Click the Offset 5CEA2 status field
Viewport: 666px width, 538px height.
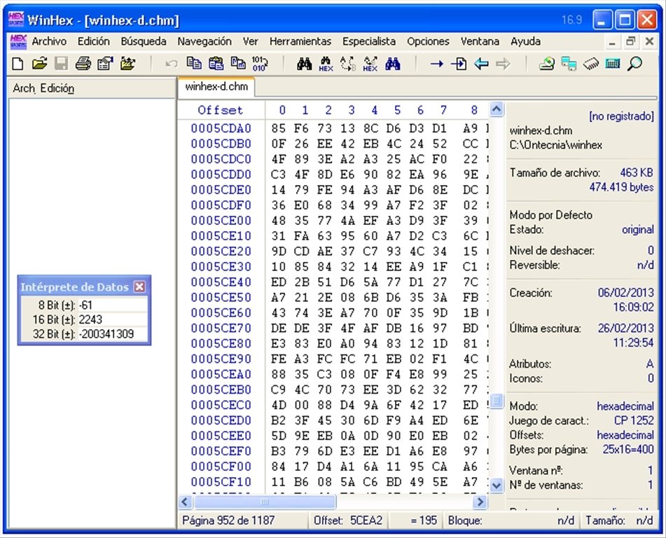click(348, 520)
